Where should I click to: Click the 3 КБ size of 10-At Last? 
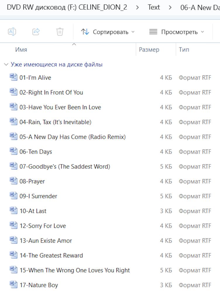click(x=166, y=211)
